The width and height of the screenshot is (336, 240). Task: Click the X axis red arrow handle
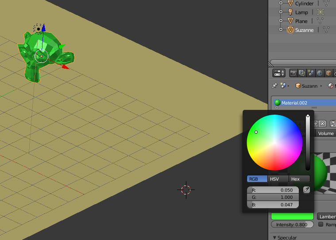click(66, 67)
